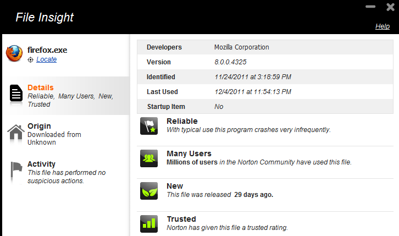Click the 'Norton has given this file a trusted rating' text
This screenshot has width=399, height=236.
227,228
